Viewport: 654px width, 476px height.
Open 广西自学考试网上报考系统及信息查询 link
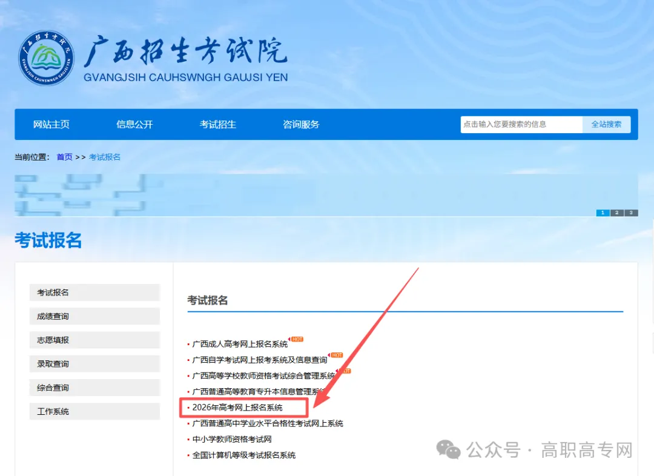pyautogui.click(x=259, y=360)
